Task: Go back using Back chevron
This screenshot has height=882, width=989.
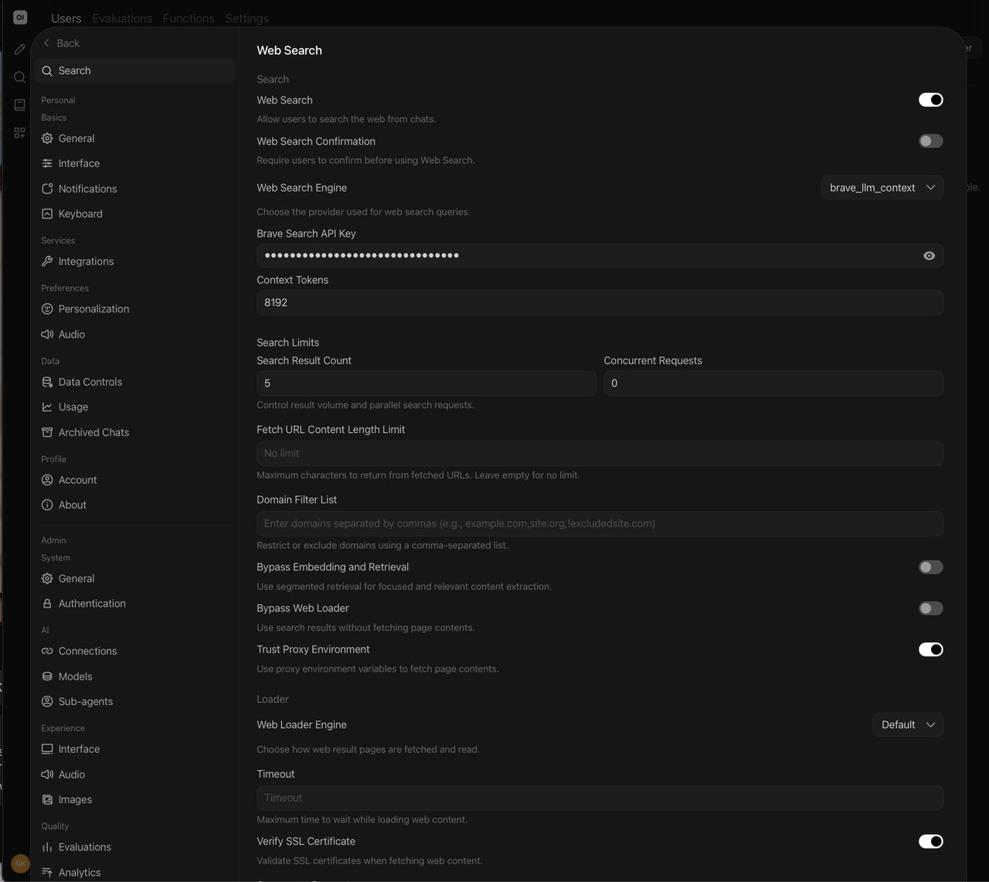Action: click(x=61, y=43)
